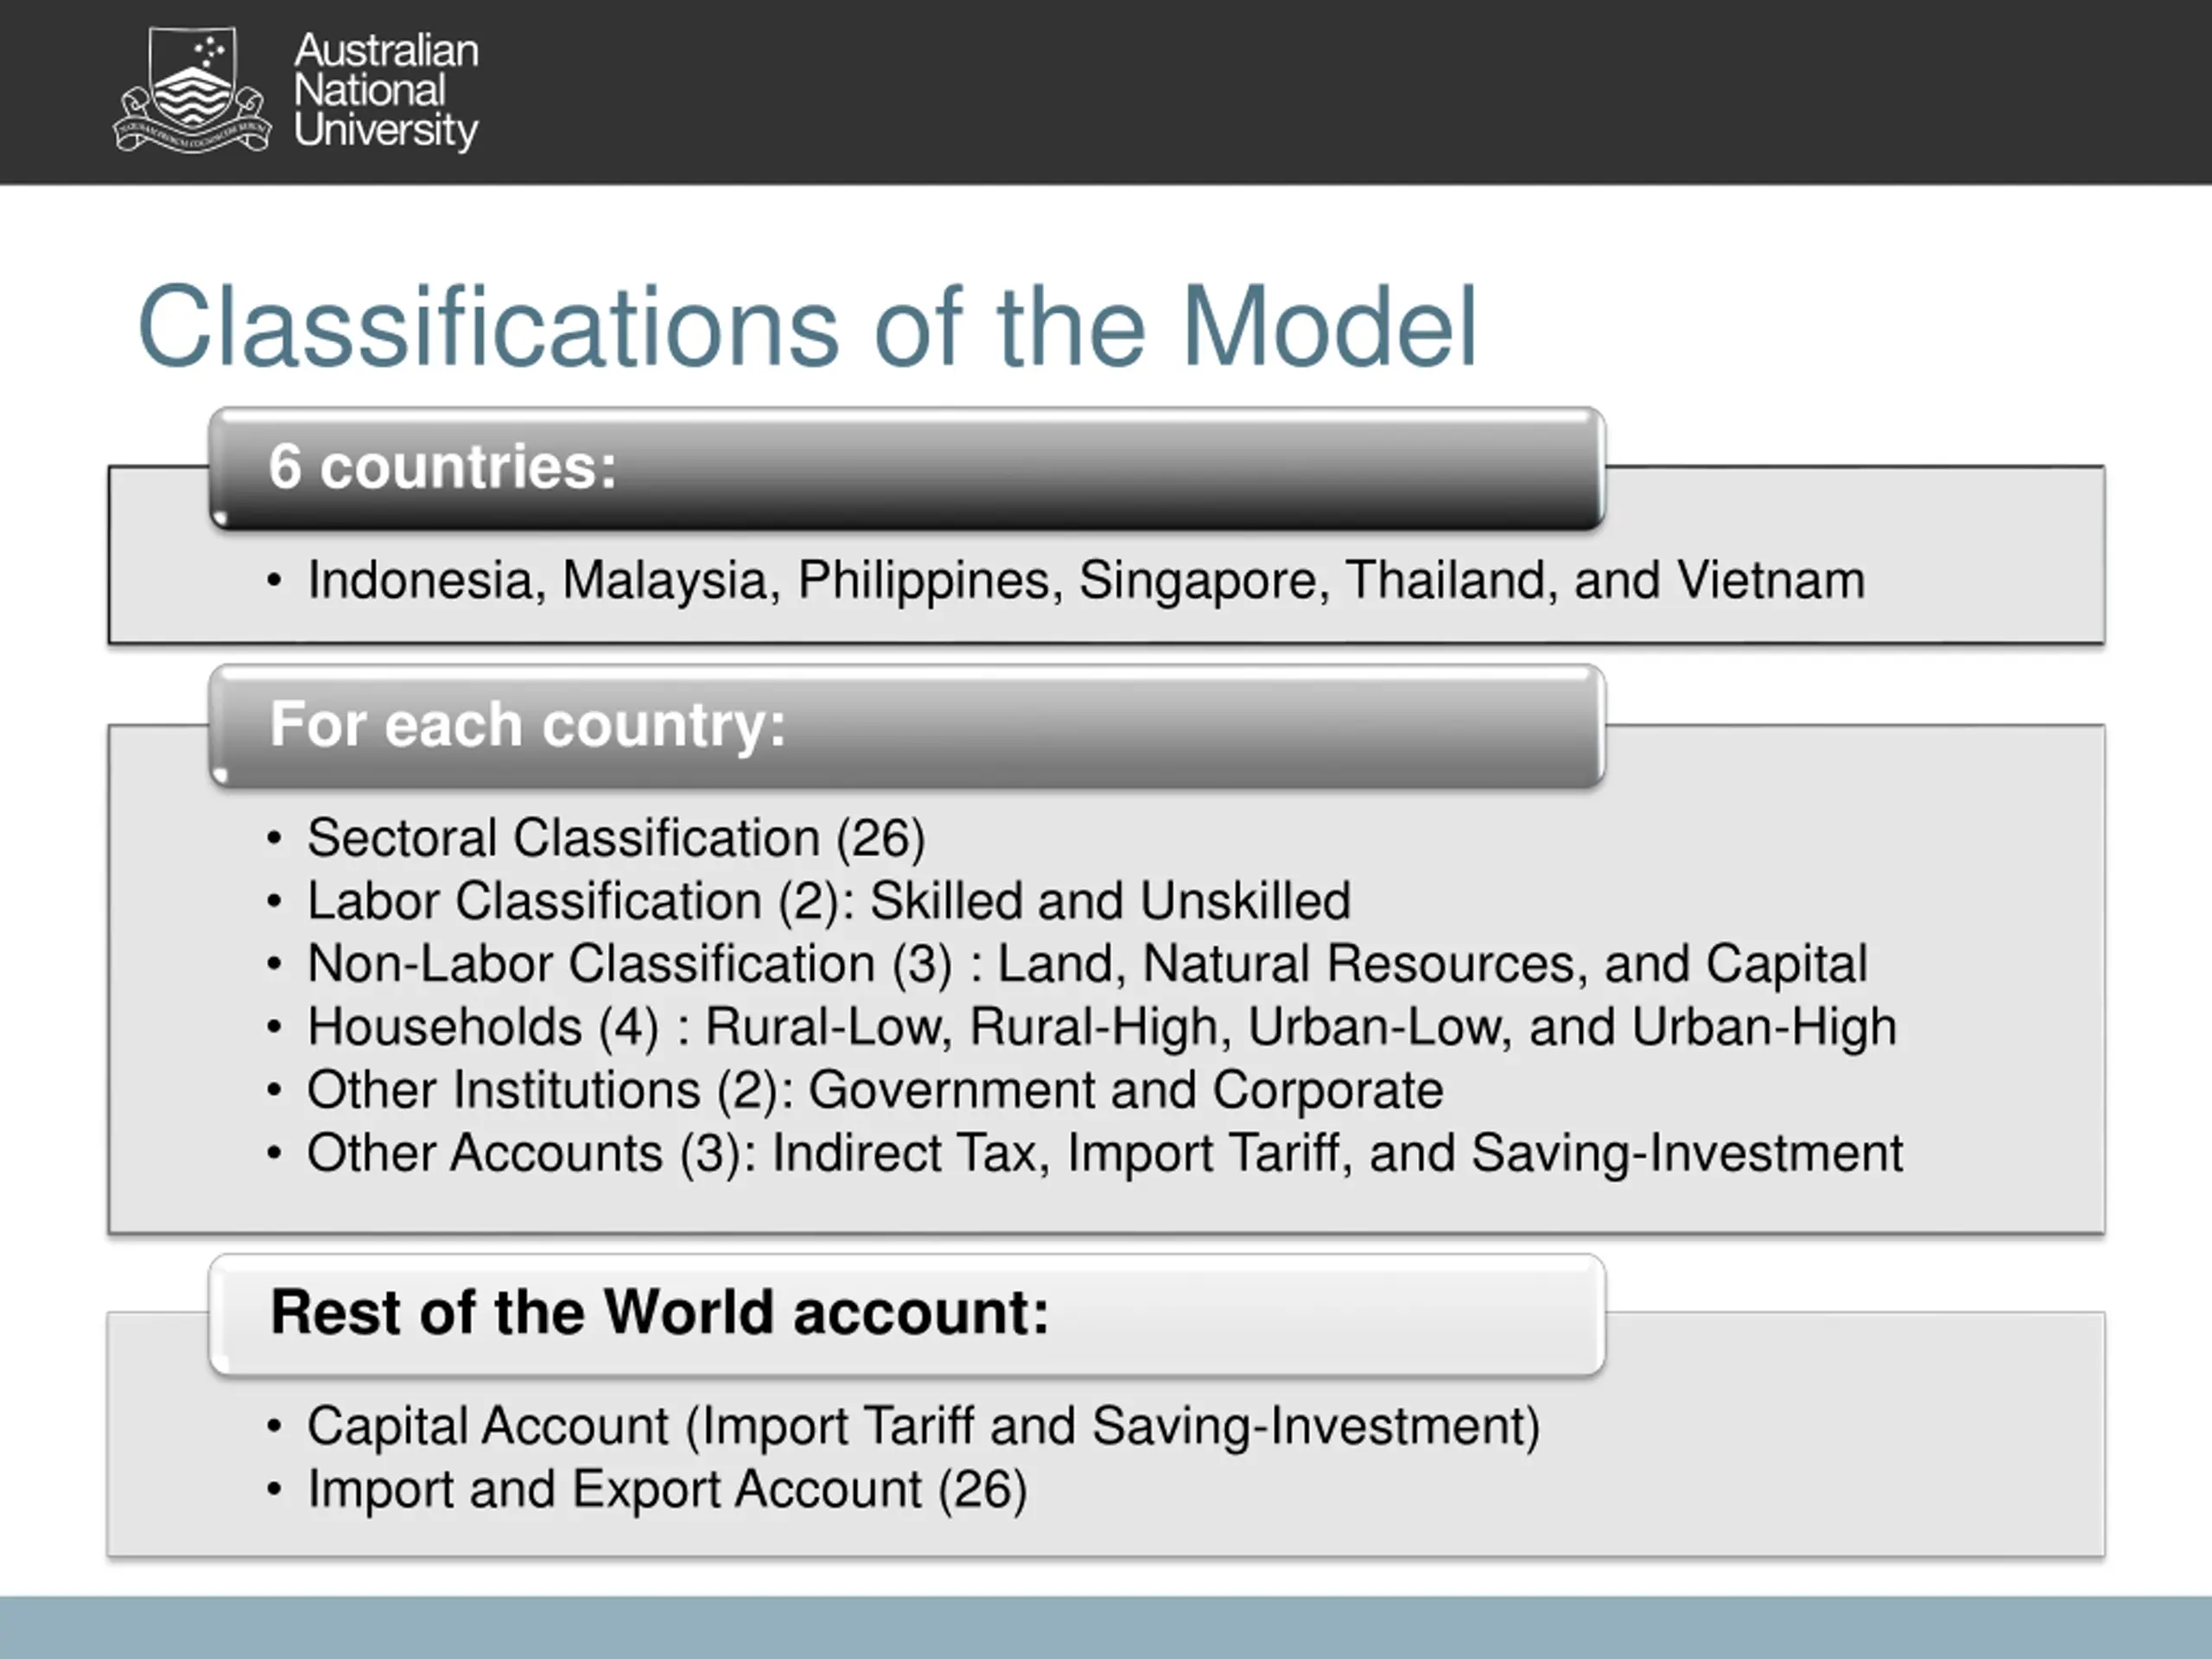Viewport: 2212px width, 1659px height.
Task: Click the 'For each country:' header bar
Action: 907,725
